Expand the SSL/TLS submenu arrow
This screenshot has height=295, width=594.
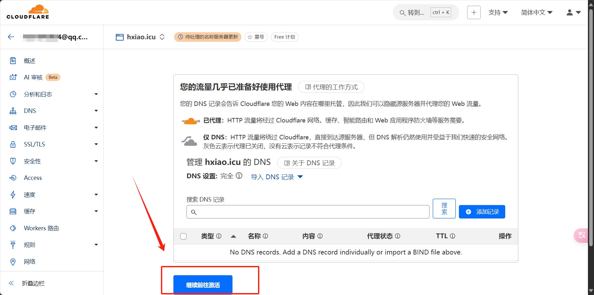click(x=96, y=144)
